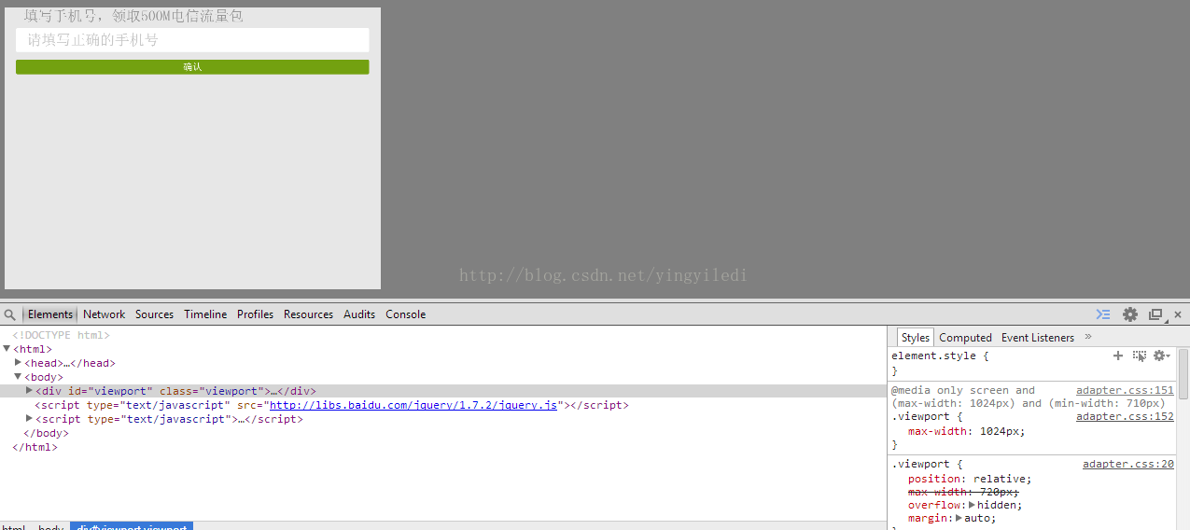Show the console drawer icon
The height and width of the screenshot is (530, 1190).
coord(1103,314)
